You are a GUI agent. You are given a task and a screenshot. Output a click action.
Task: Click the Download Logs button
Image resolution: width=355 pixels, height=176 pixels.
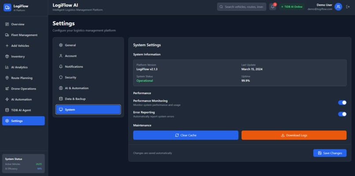coord(294,135)
